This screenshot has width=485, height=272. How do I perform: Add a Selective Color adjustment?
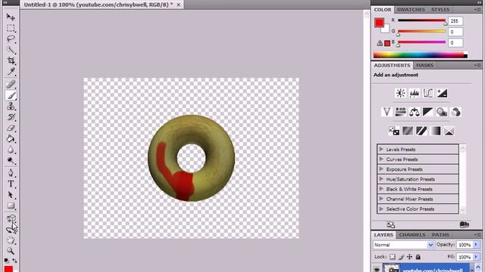tap(449, 131)
